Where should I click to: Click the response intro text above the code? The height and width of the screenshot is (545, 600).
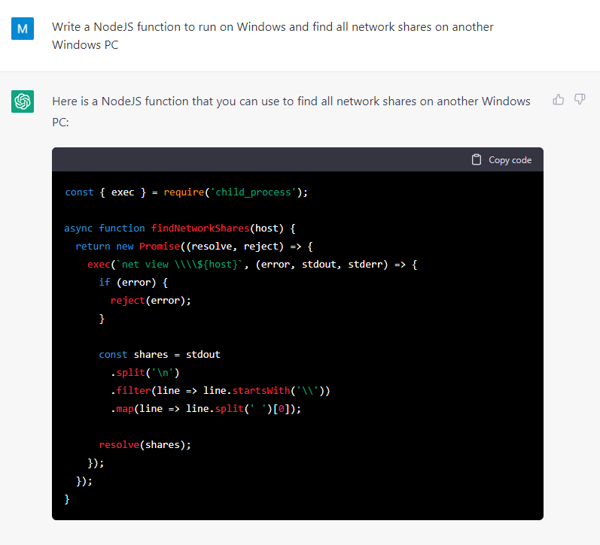[291, 110]
